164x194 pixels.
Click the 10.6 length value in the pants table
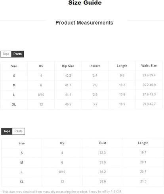point(122,95)
